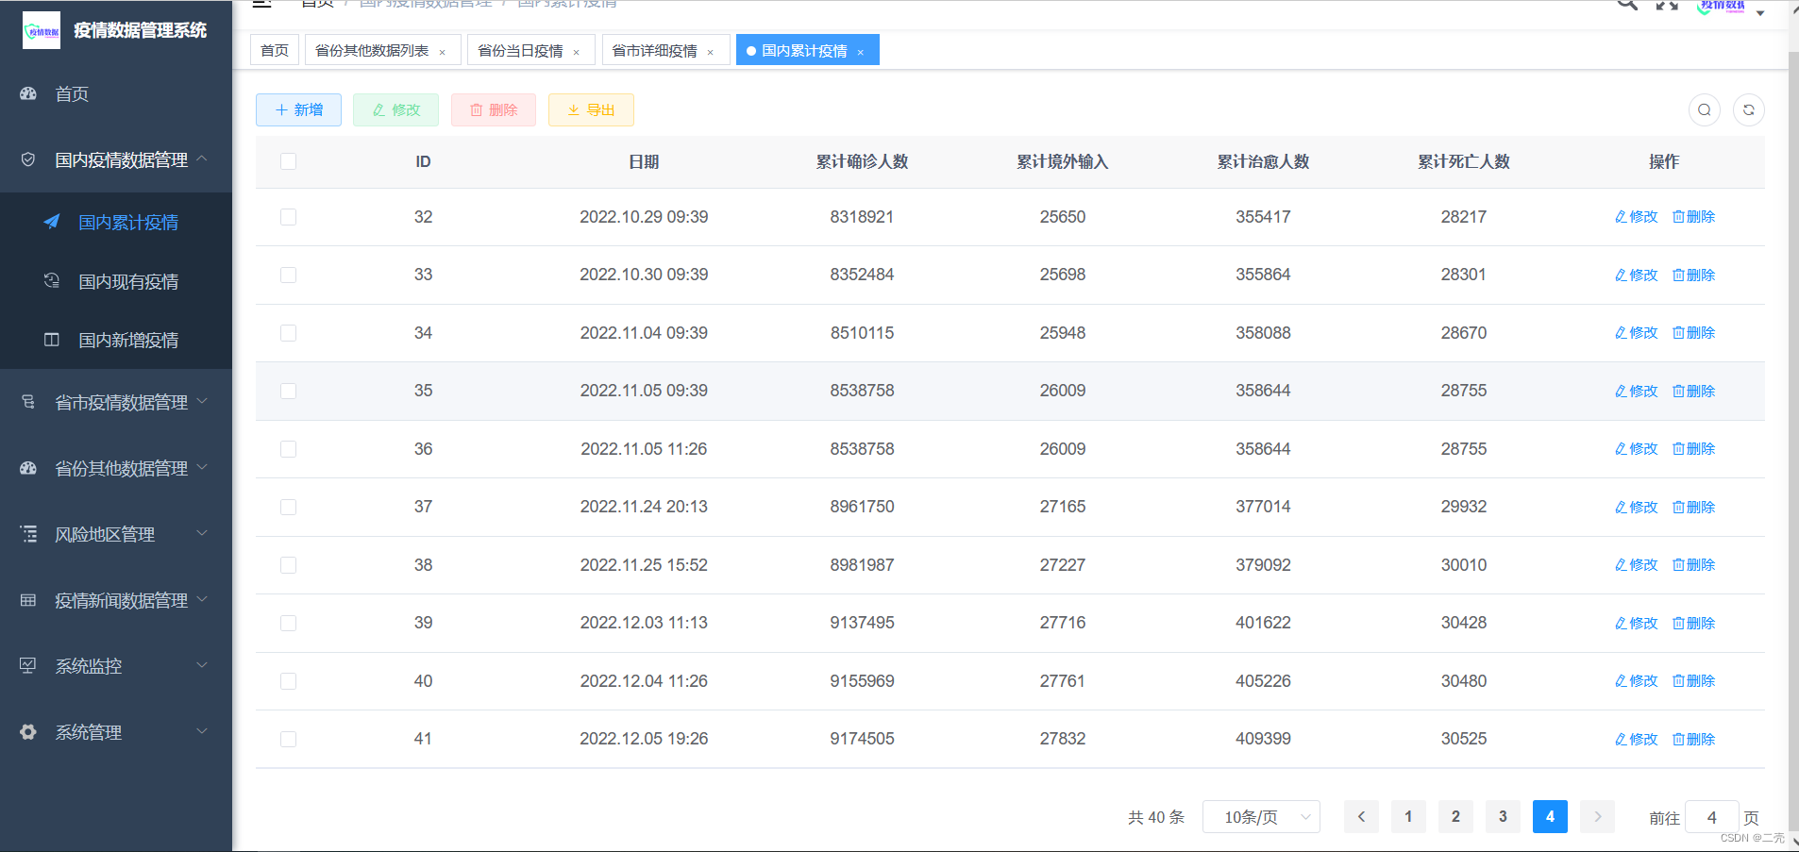Switch to the 首页 tab

[x=275, y=50]
